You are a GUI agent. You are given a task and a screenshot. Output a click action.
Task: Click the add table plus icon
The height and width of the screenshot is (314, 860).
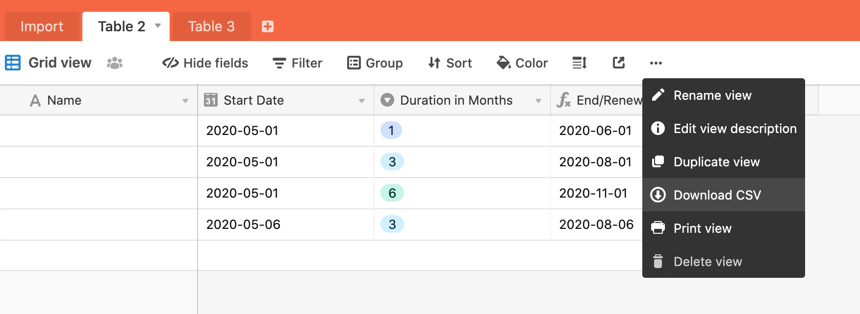coord(267,26)
